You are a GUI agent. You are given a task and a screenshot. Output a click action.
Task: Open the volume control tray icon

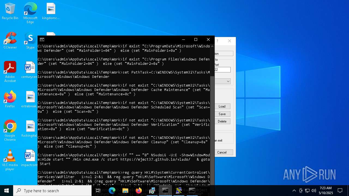click(314, 191)
